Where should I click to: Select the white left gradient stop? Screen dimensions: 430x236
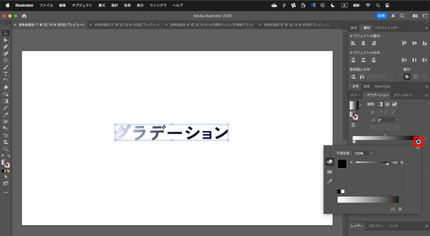pyautogui.click(x=354, y=142)
